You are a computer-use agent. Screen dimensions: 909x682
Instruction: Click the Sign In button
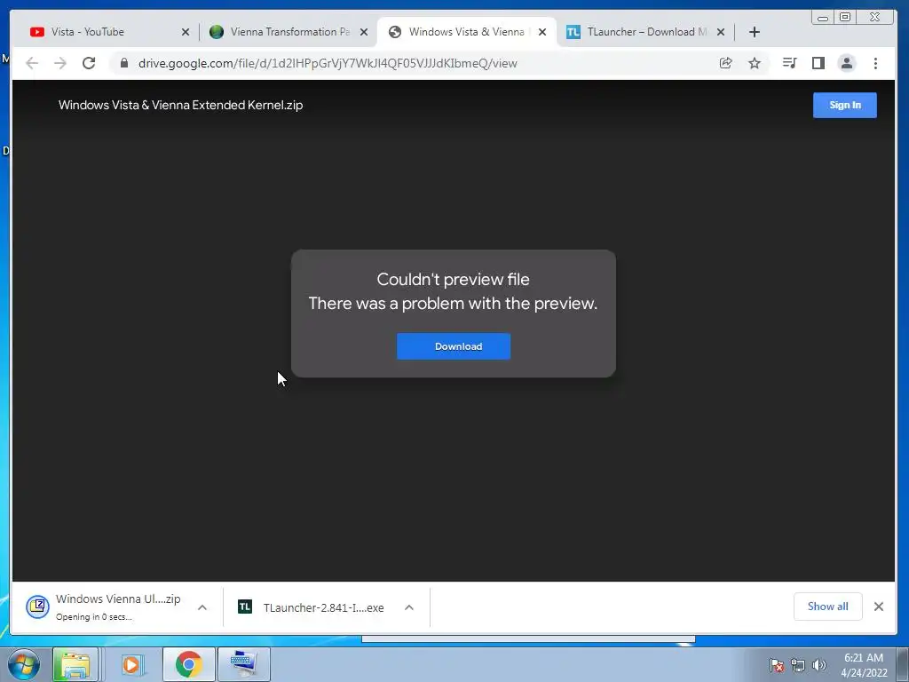coord(845,105)
